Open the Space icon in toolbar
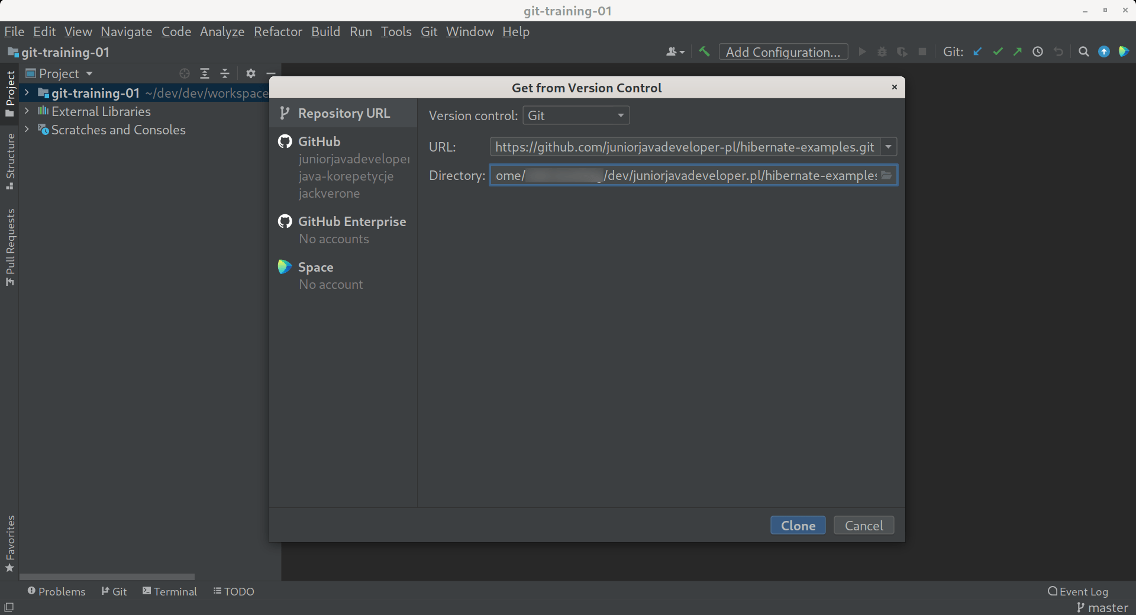 pos(1124,52)
